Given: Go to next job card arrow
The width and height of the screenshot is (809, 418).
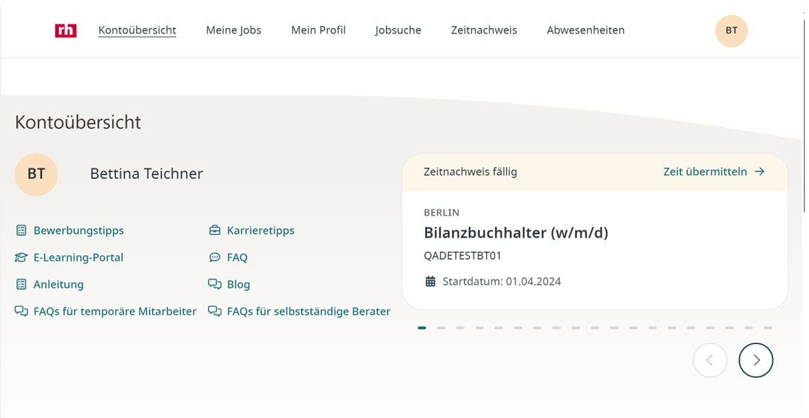Looking at the screenshot, I should pyautogui.click(x=756, y=360).
